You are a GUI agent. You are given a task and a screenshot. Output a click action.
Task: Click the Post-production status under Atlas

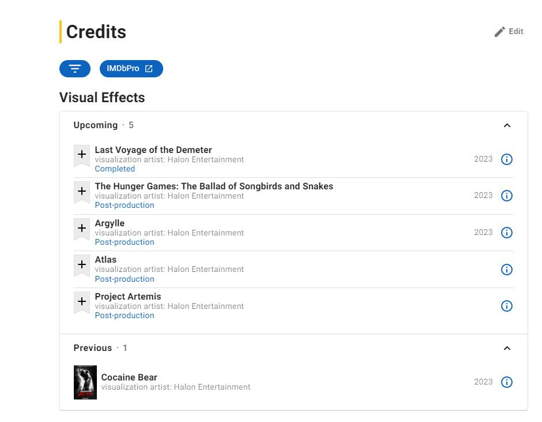coord(125,279)
